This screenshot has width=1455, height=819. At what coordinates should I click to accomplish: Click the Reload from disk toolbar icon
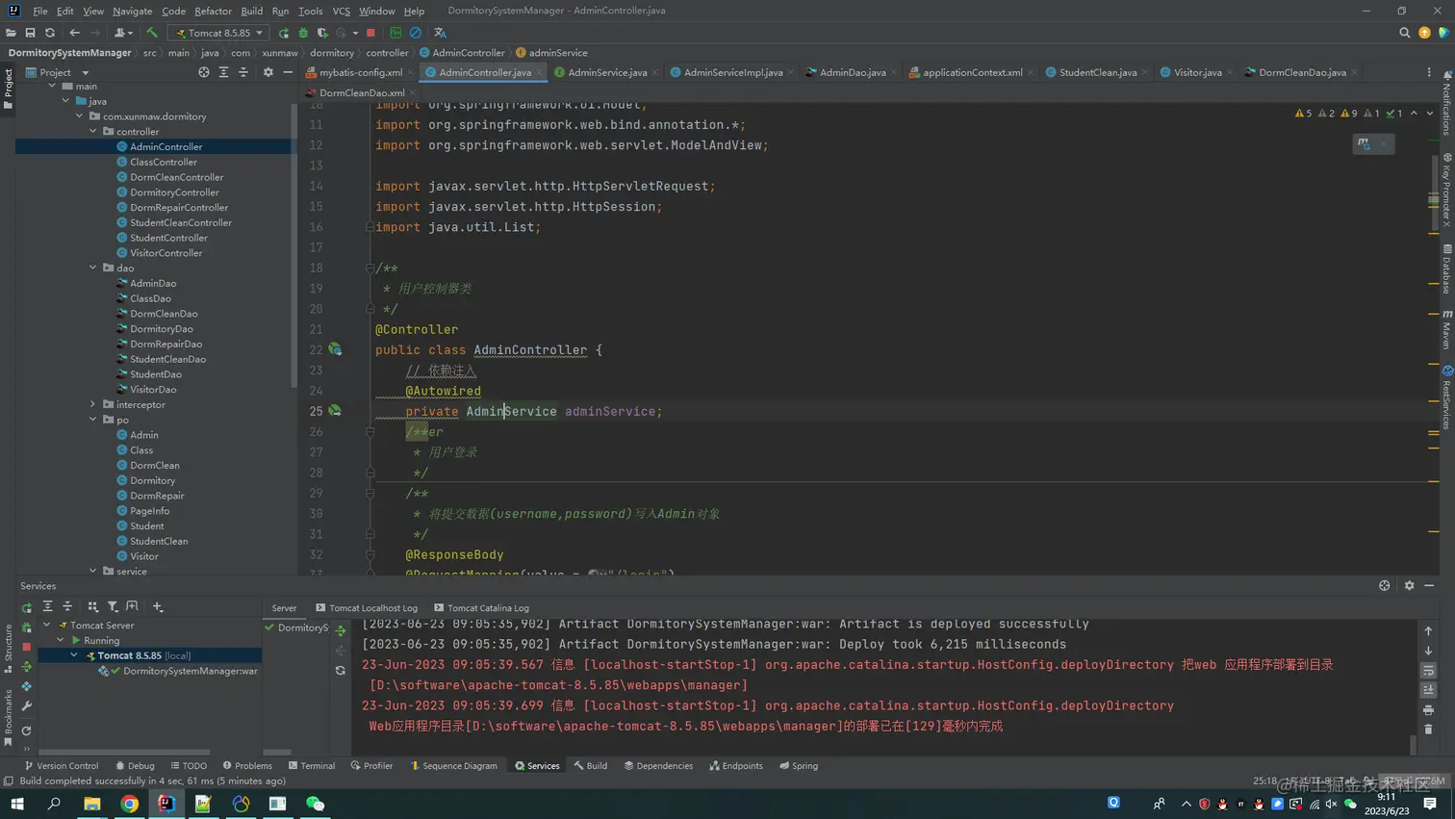click(50, 33)
